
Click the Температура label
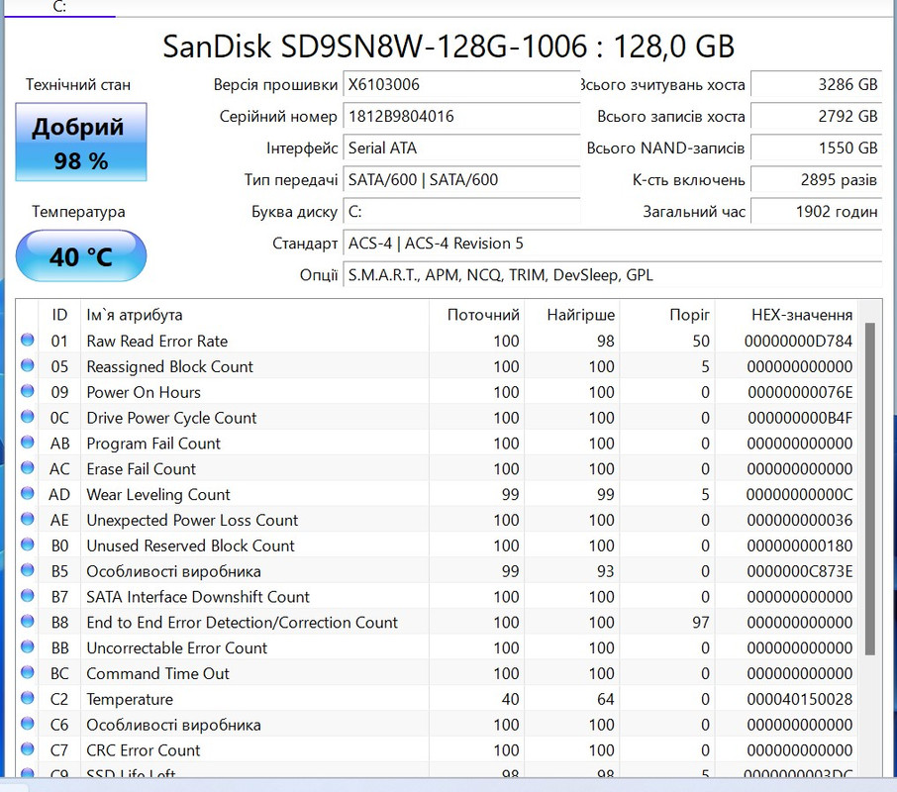[x=78, y=212]
